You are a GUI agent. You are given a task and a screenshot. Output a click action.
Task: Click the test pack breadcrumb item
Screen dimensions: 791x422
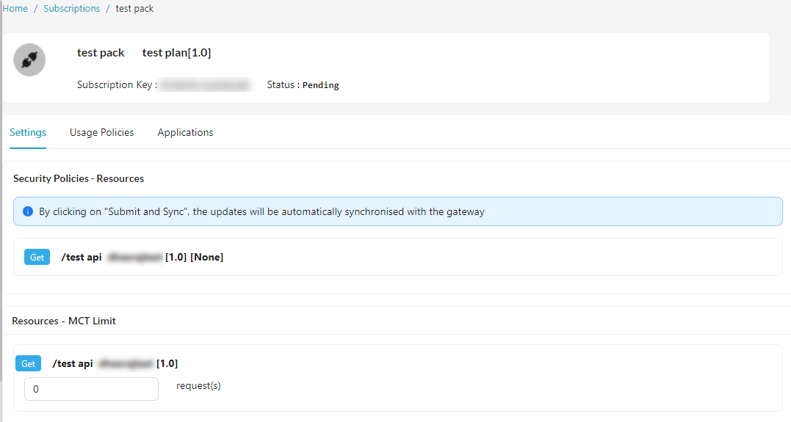tap(134, 9)
